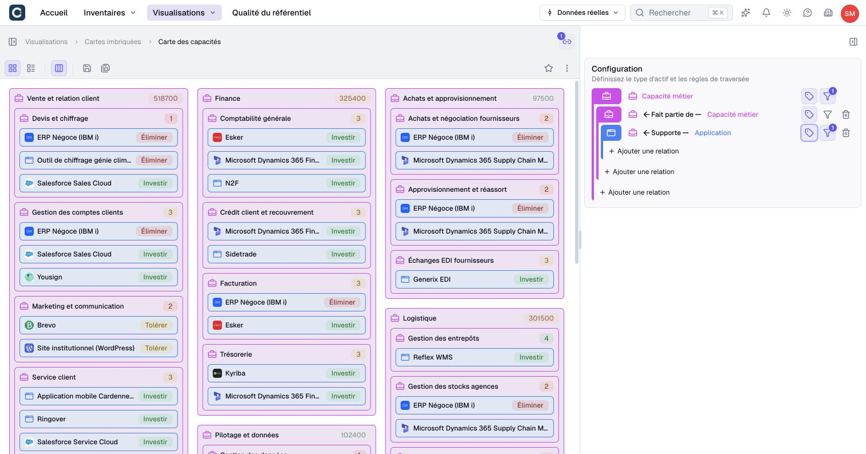Screen dimensions: 866x454
Task: Go to Cartes imbriquées breadcrumb
Action: point(113,42)
